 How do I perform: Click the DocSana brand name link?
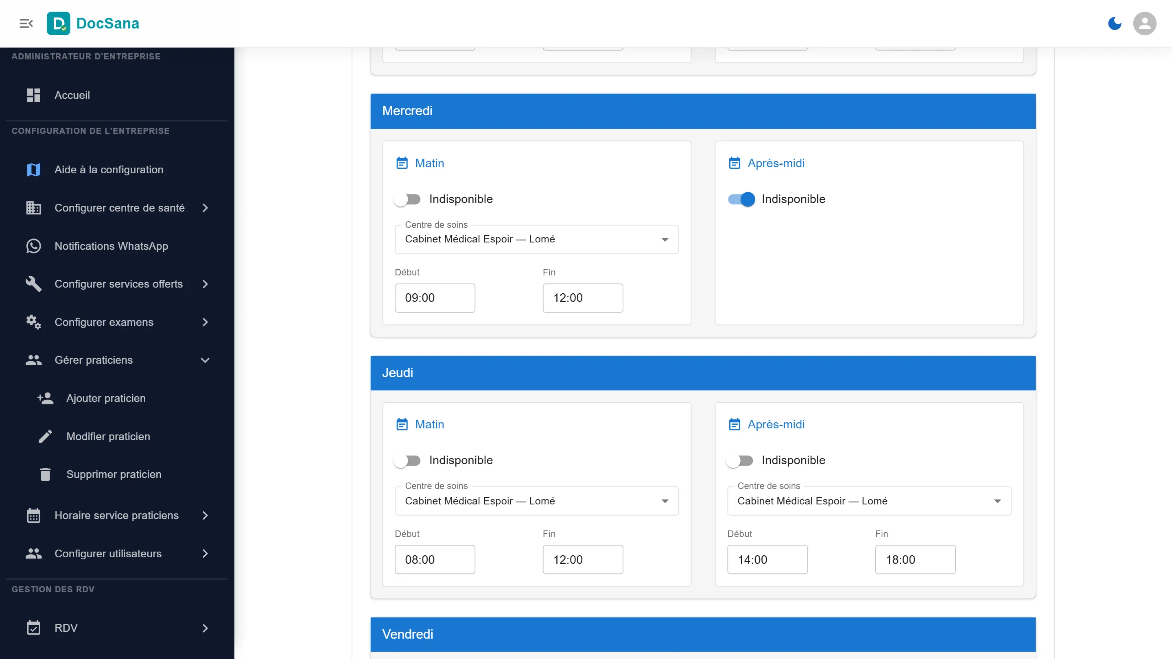(108, 23)
